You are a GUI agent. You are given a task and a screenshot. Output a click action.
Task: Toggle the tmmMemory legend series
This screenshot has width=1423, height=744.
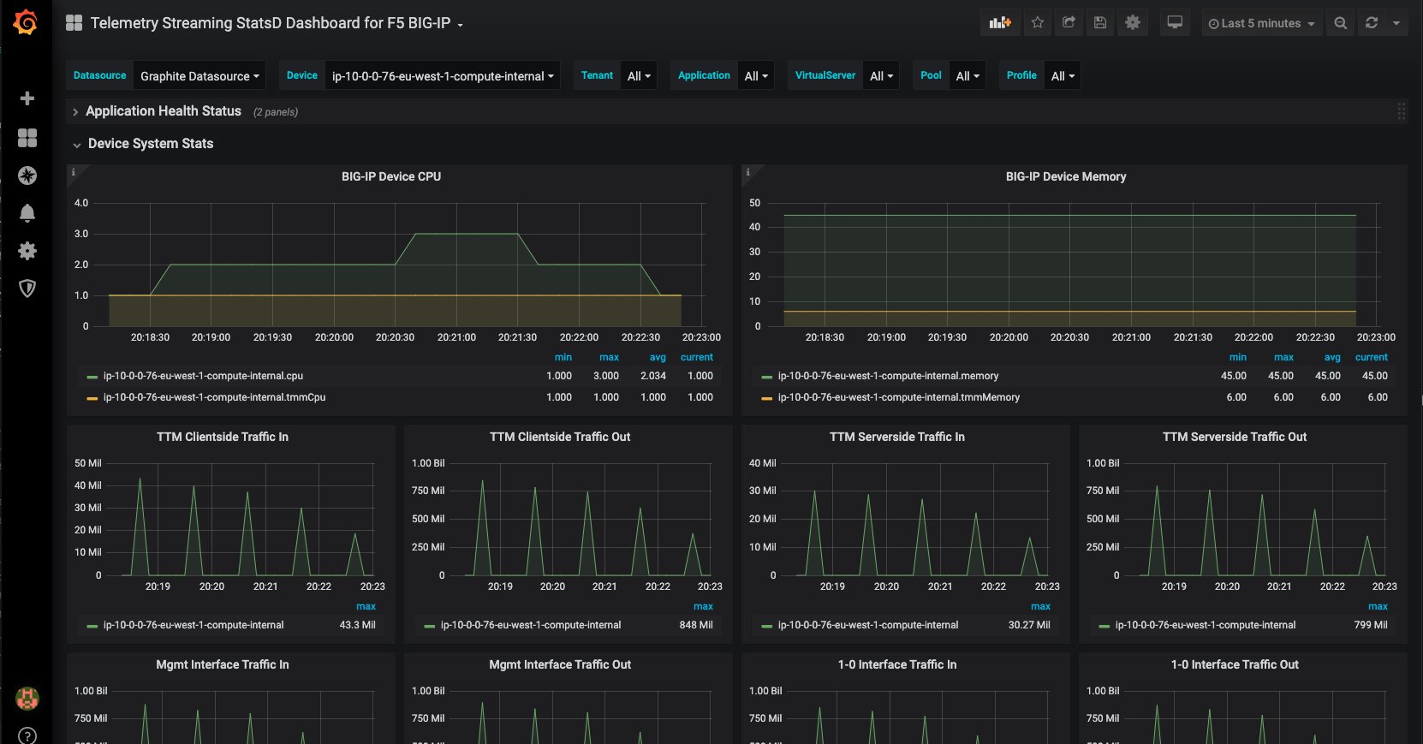click(x=898, y=397)
